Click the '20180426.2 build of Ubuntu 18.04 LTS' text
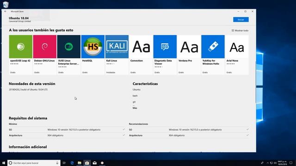Viewport: 296px width, 166px height. (28, 89)
